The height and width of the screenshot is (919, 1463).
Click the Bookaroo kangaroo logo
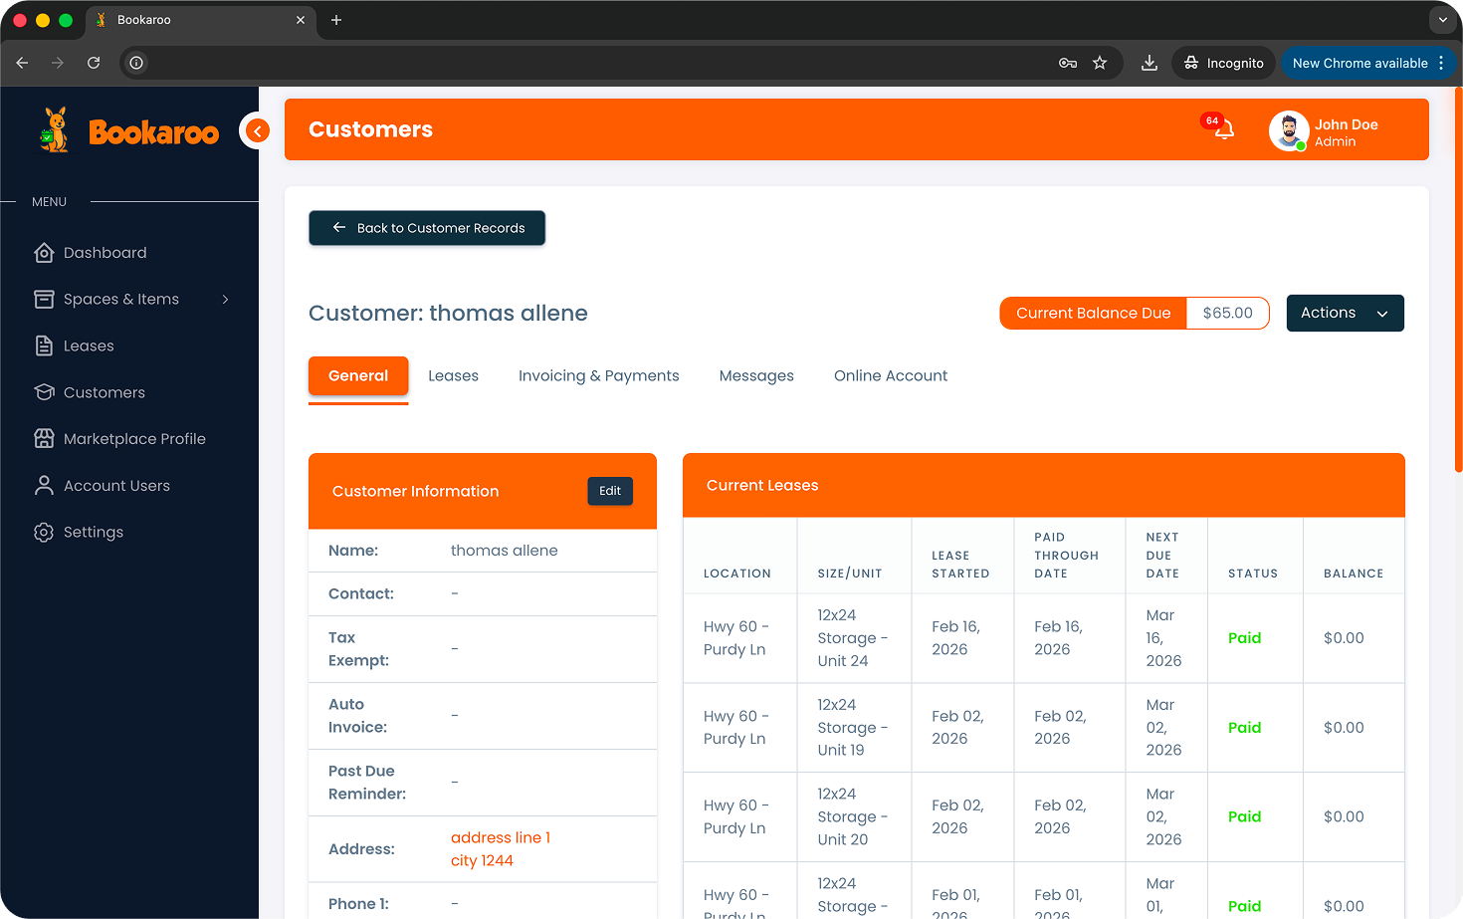54,129
